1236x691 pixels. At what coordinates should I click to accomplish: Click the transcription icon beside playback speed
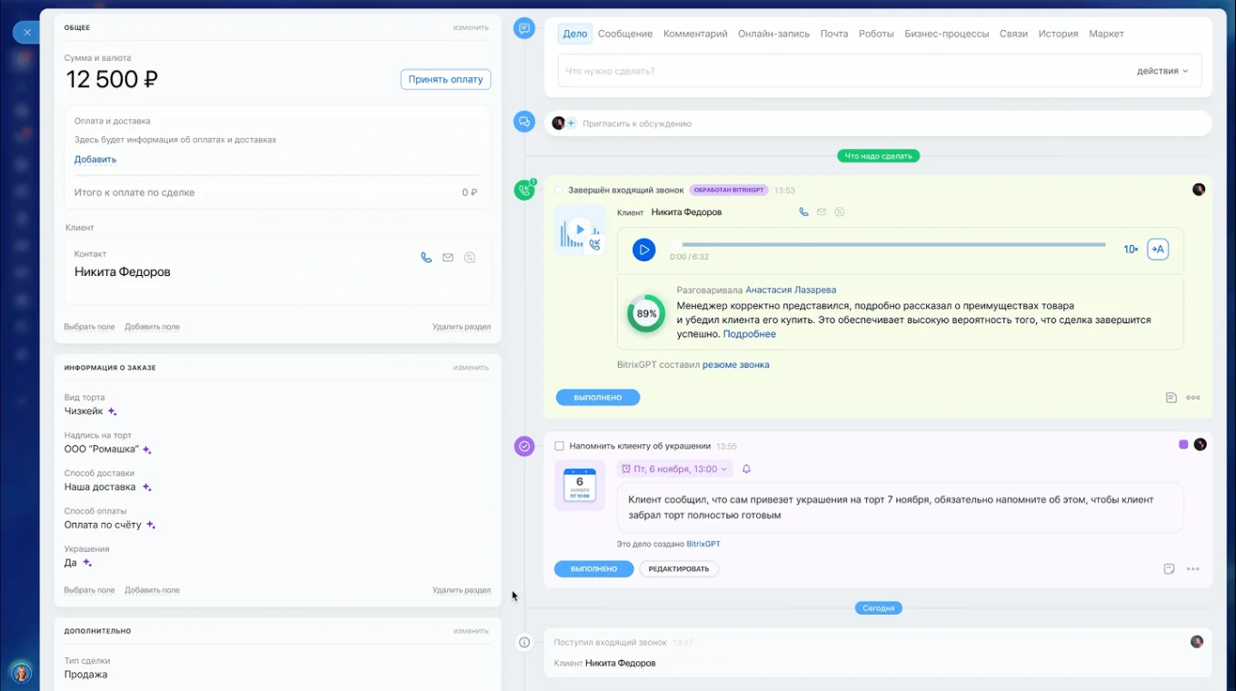[1157, 250]
